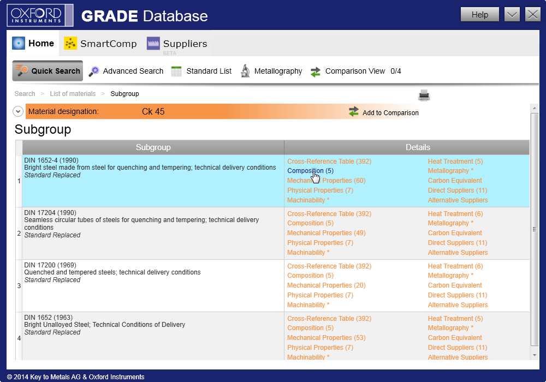Open the Standard List view
The height and width of the screenshot is (382, 546).
tap(201, 71)
